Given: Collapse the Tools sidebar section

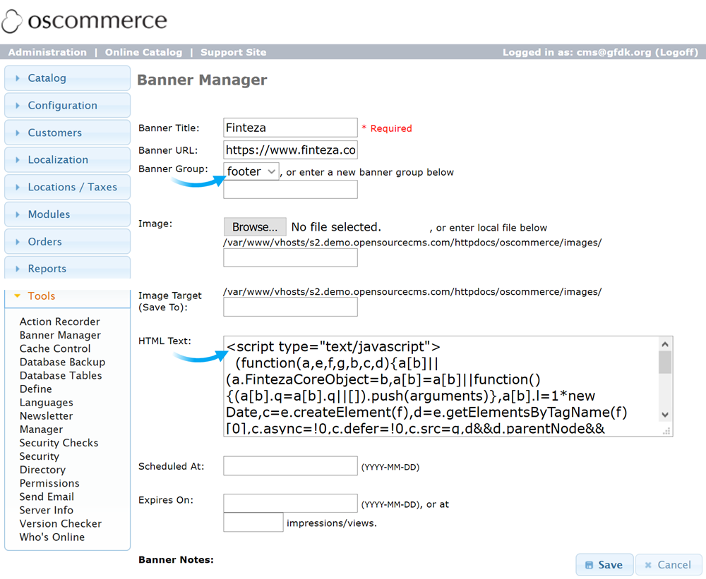Looking at the screenshot, I should coord(41,296).
